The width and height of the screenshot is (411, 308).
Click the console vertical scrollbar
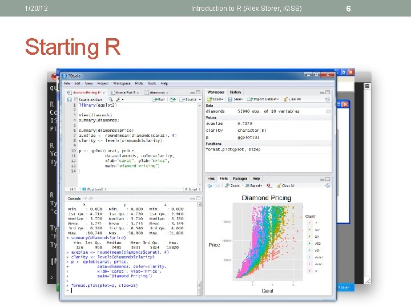tap(199, 249)
